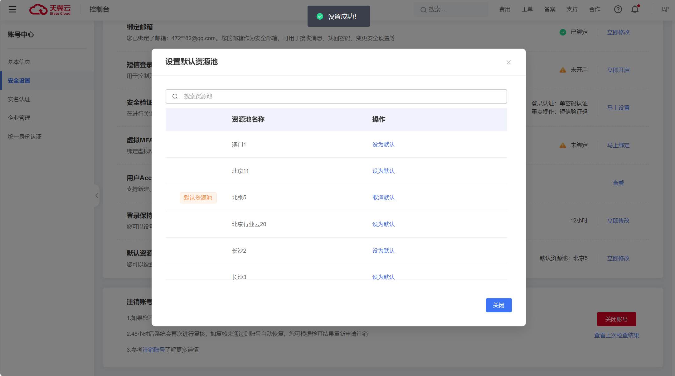Click 立即开启 for SMS login
Viewport: 675px width, 376px height.
coord(618,70)
